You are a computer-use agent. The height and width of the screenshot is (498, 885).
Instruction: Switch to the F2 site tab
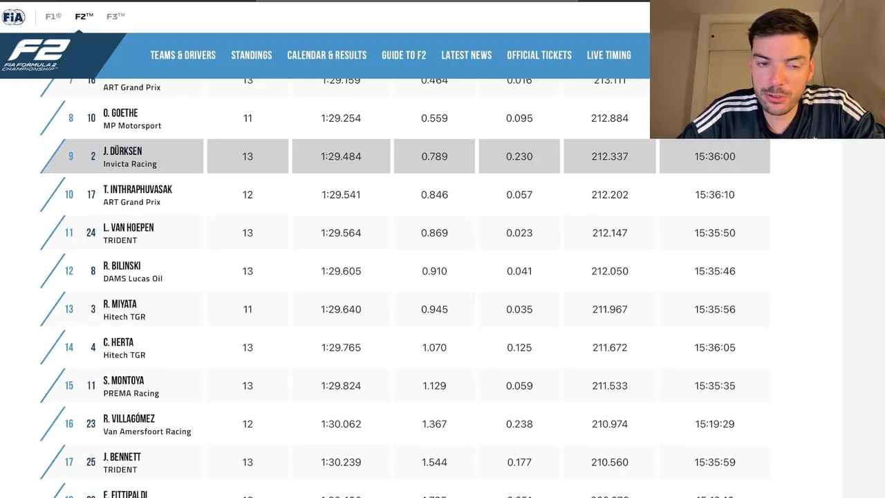(84, 17)
